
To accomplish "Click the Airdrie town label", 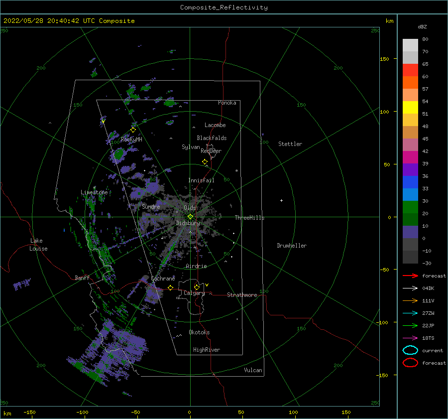I will pyautogui.click(x=196, y=266).
